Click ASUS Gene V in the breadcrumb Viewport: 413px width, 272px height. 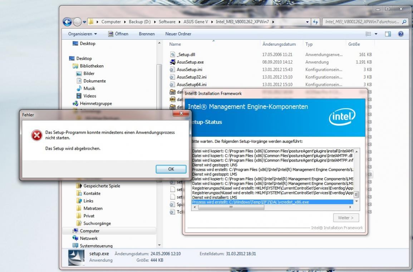(196, 22)
